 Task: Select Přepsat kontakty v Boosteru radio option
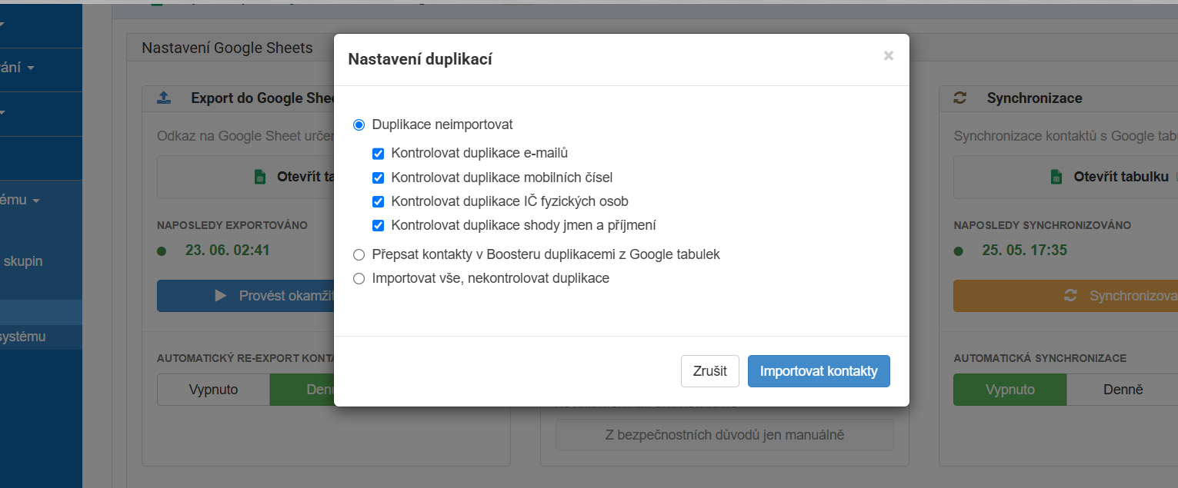click(359, 254)
